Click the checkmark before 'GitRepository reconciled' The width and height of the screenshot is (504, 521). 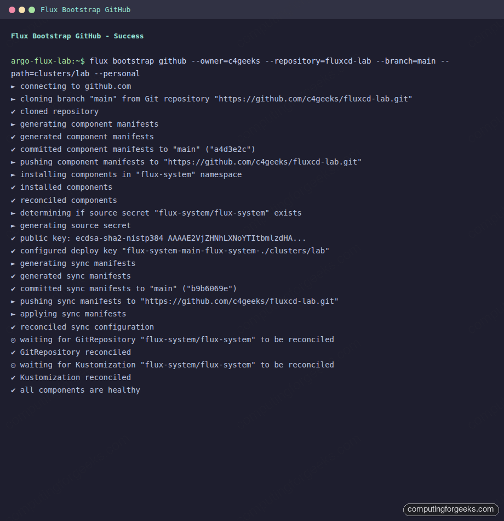[x=13, y=353]
